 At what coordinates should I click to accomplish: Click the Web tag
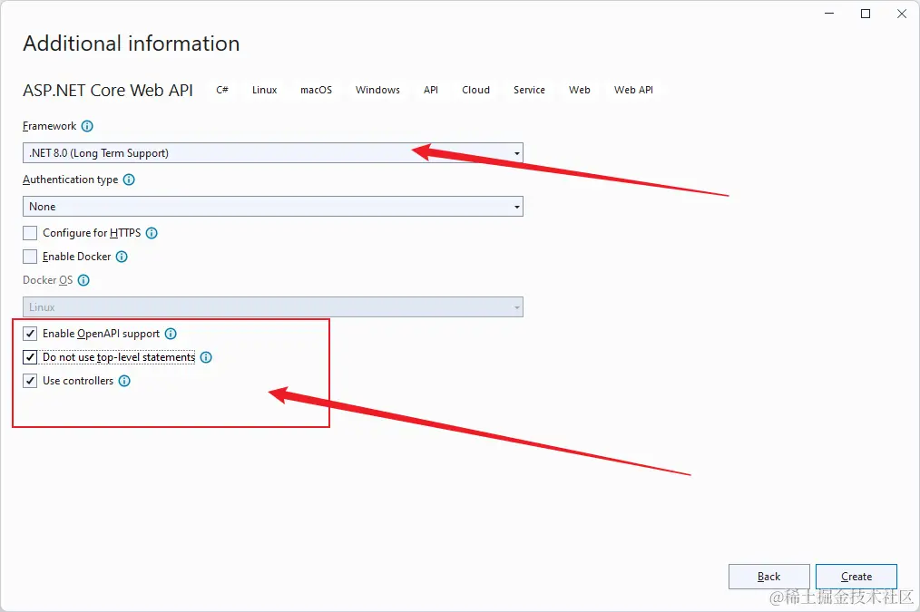[x=580, y=90]
